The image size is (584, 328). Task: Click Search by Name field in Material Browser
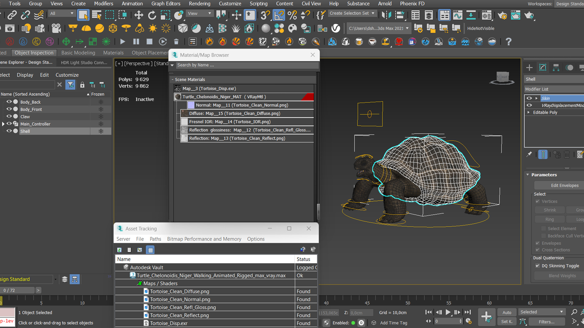[x=247, y=65]
